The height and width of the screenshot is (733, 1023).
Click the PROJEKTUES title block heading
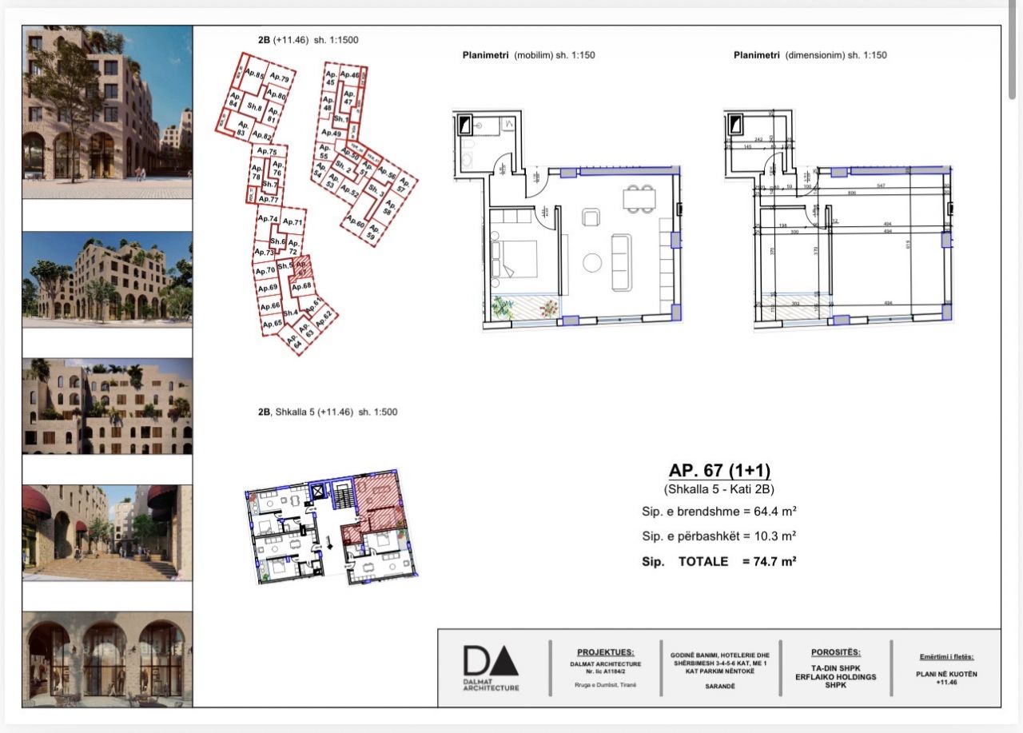[605, 652]
